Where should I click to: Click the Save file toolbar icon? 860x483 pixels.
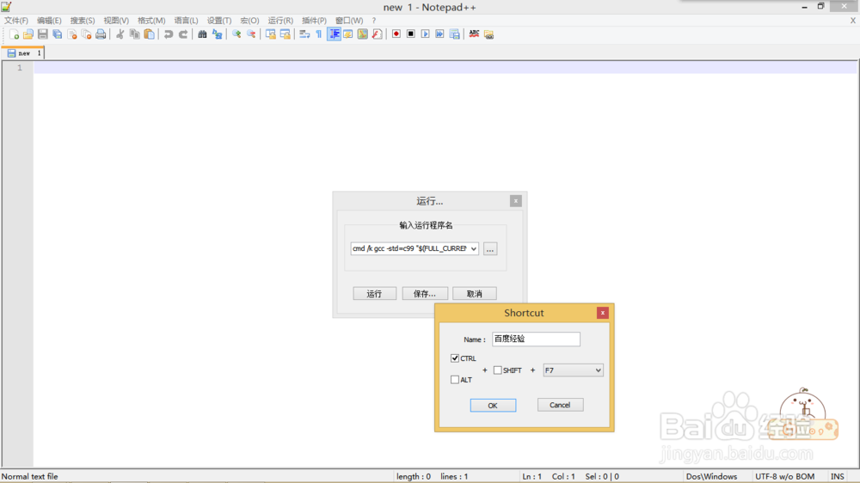[x=43, y=34]
